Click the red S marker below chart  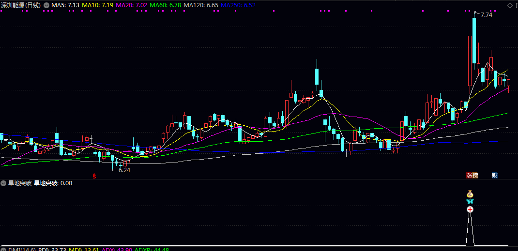pos(94,176)
